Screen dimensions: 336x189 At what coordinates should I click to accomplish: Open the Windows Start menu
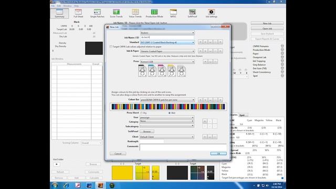(x=55, y=185)
